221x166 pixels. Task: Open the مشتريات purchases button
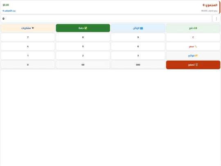28,28
